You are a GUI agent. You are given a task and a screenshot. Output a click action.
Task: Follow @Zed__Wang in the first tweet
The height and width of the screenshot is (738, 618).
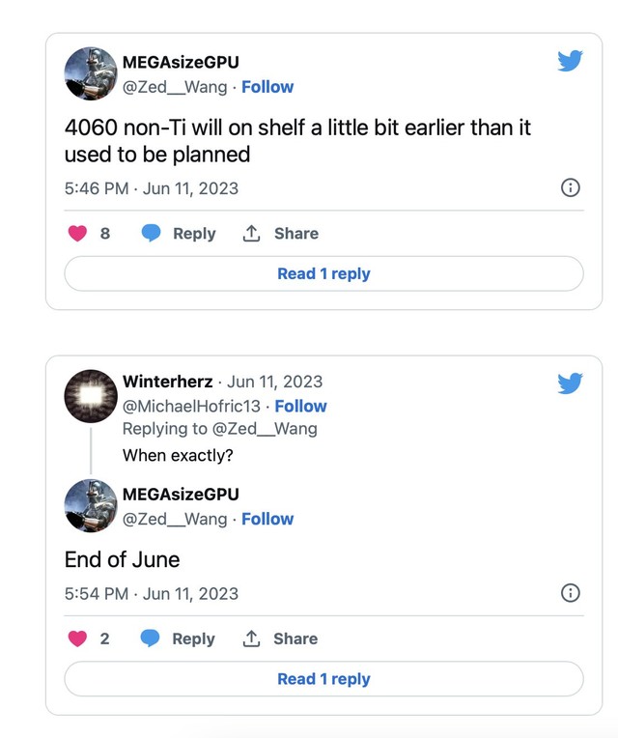(267, 87)
